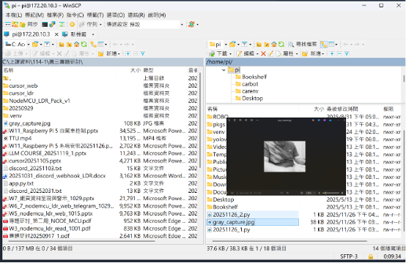This screenshot has height=263, width=406.
Task: Click the remote unselect files minus icon
Action: point(339,53)
